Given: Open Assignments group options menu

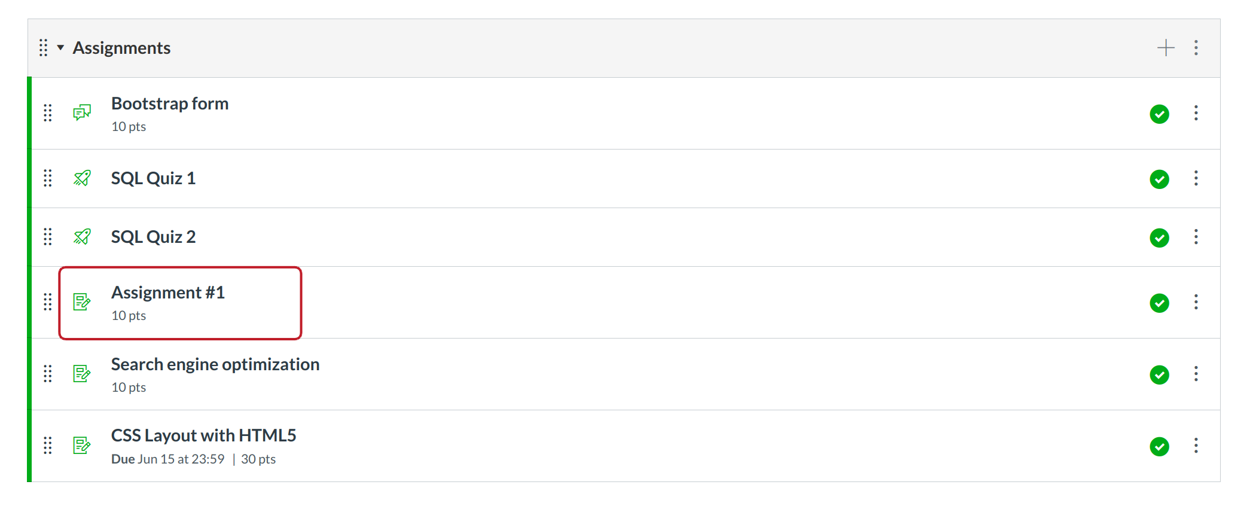Looking at the screenshot, I should (x=1196, y=48).
